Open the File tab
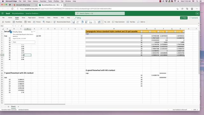 pyautogui.click(x=4, y=18)
